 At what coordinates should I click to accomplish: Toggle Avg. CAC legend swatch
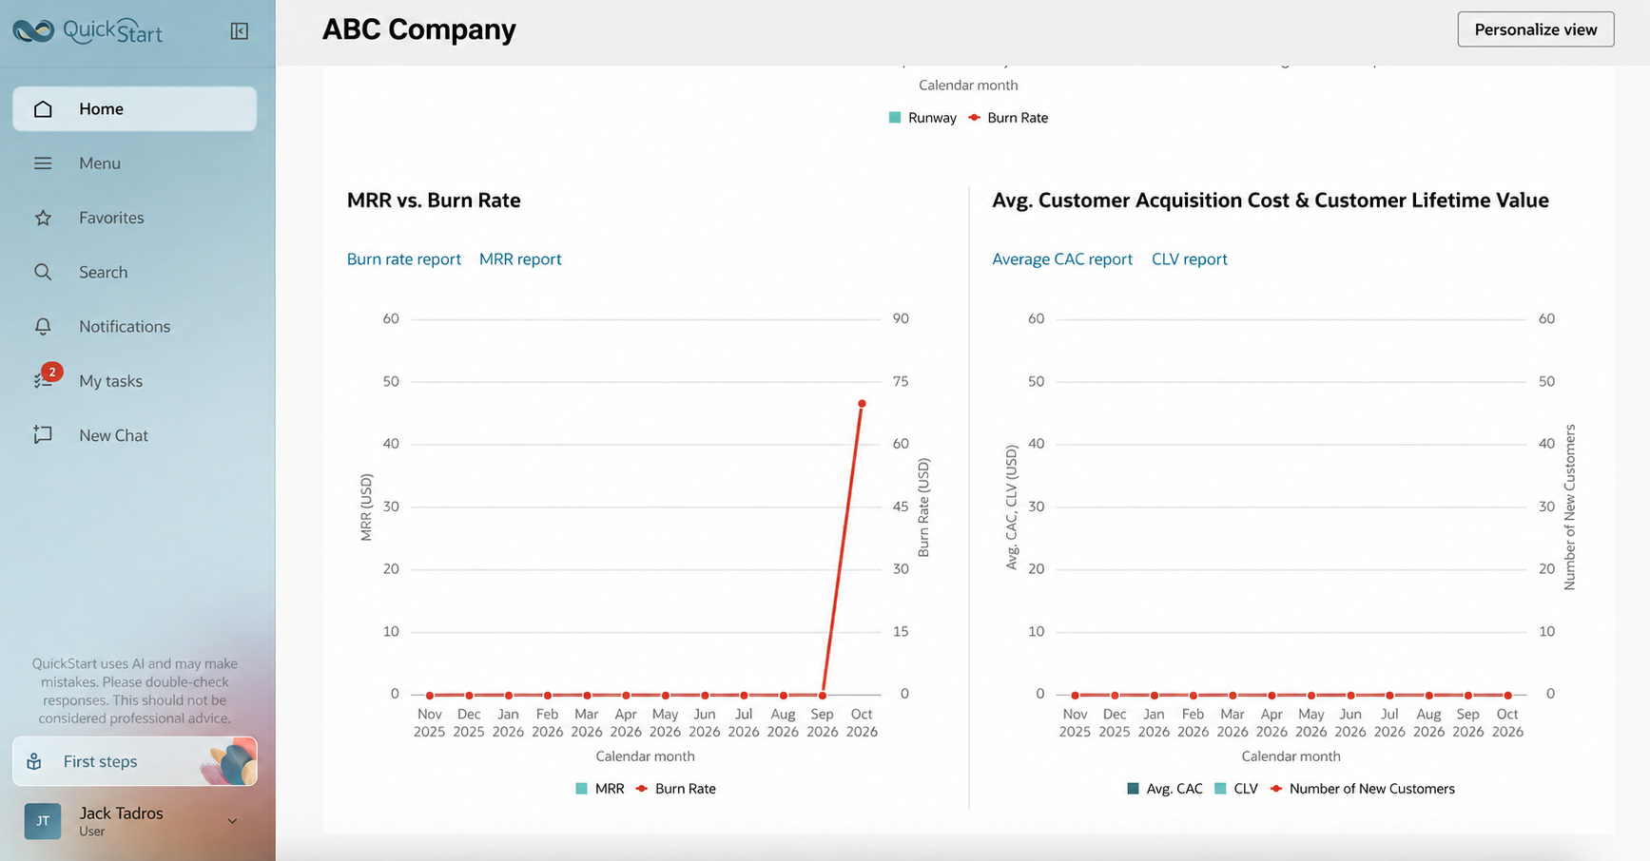tap(1133, 789)
